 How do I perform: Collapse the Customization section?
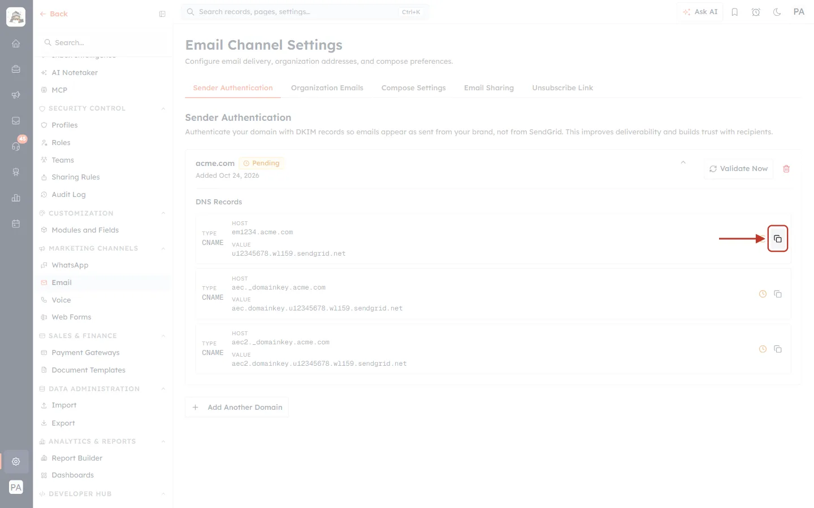pyautogui.click(x=163, y=213)
